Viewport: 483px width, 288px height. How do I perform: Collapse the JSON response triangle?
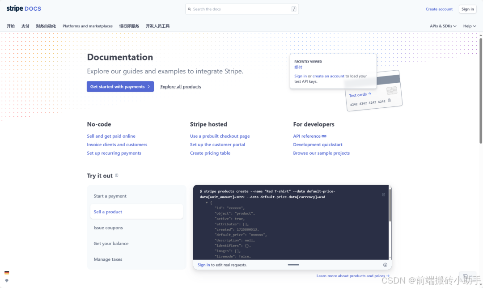tap(207, 203)
